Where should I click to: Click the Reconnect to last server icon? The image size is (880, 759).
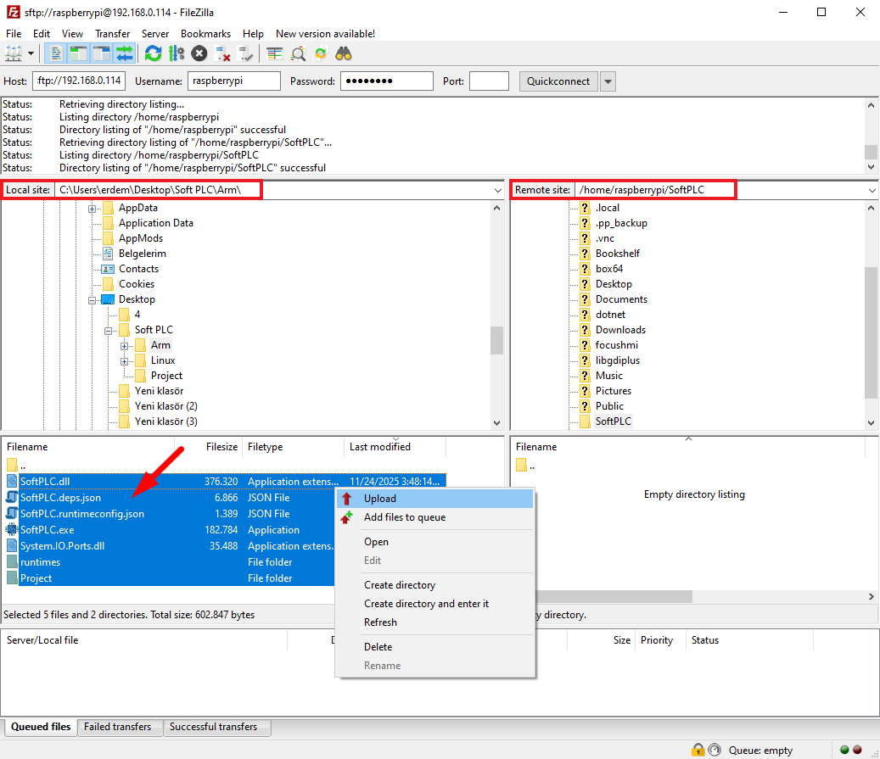pyautogui.click(x=246, y=53)
